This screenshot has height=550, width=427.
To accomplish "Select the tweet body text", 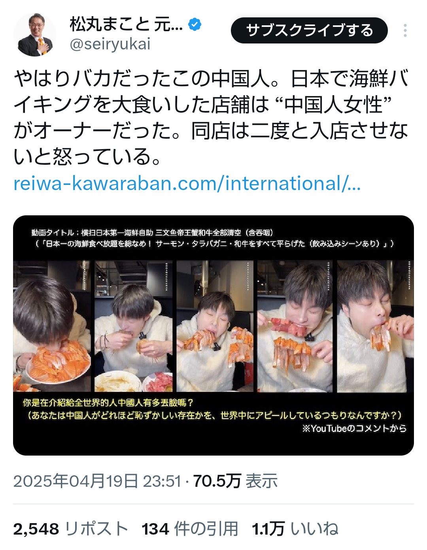I will pos(211,117).
